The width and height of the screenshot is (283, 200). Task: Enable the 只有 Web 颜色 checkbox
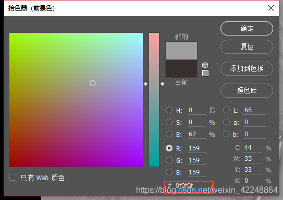pyautogui.click(x=13, y=178)
